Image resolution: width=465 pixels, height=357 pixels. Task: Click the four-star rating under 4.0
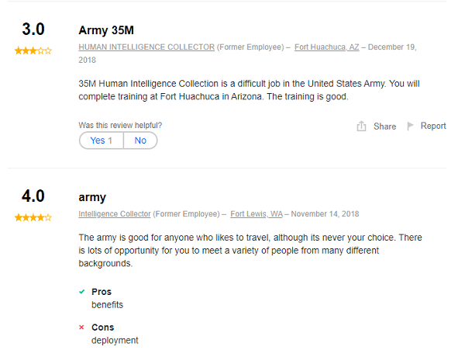[x=33, y=217]
